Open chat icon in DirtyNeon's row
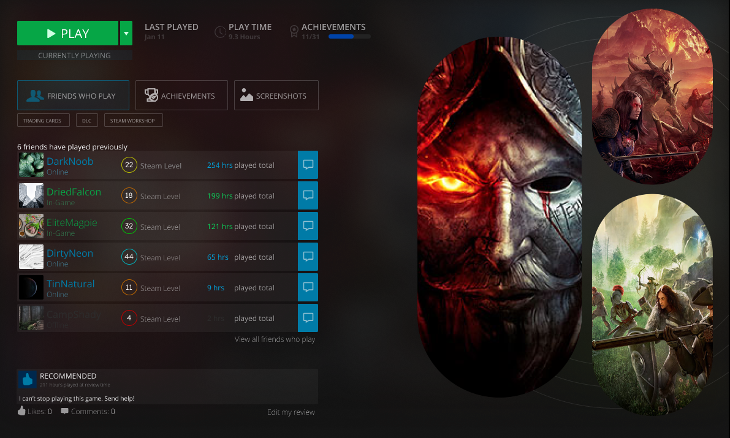The image size is (730, 438). tap(308, 257)
